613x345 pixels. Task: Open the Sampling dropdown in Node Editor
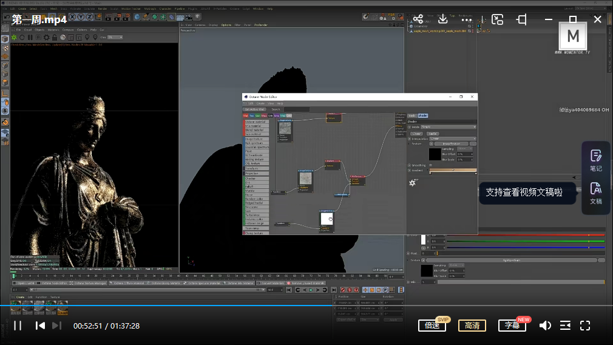464,149
